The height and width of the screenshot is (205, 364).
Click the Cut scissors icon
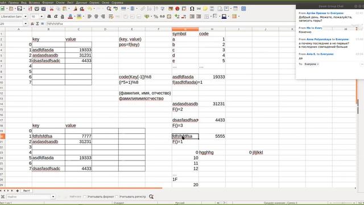52,9
